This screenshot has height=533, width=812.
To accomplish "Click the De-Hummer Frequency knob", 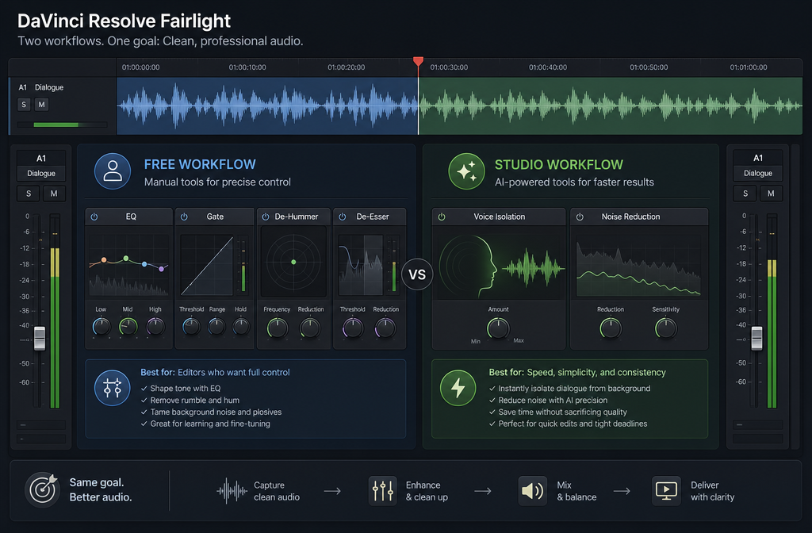I will pyautogui.click(x=277, y=328).
